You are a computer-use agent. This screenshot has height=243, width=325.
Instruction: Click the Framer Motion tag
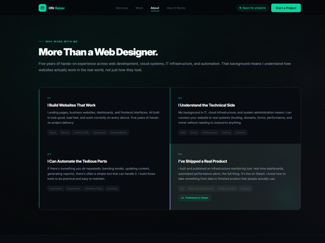pos(119,133)
